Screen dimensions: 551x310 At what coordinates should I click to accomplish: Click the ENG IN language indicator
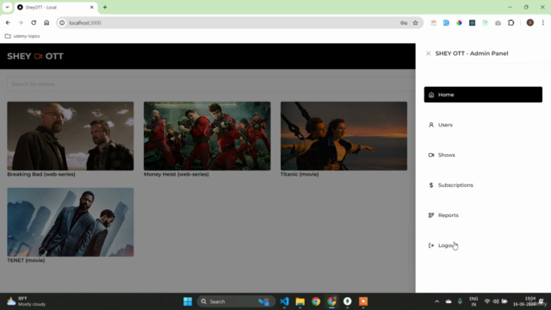pyautogui.click(x=474, y=301)
